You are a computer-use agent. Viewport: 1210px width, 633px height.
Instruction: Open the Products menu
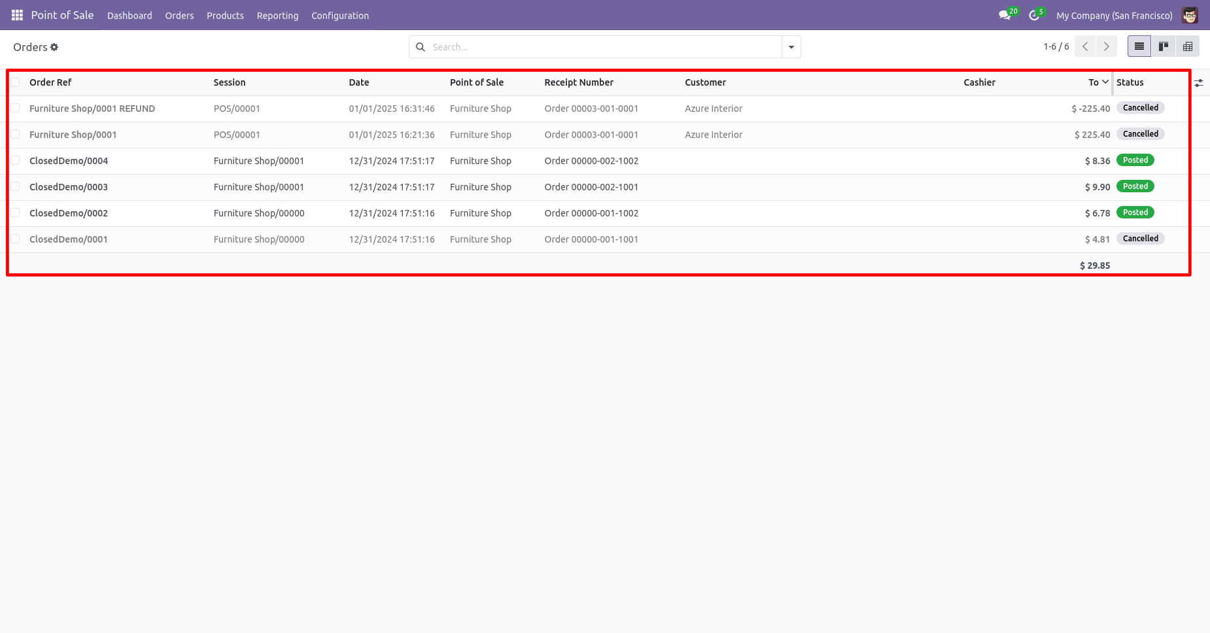pos(225,15)
